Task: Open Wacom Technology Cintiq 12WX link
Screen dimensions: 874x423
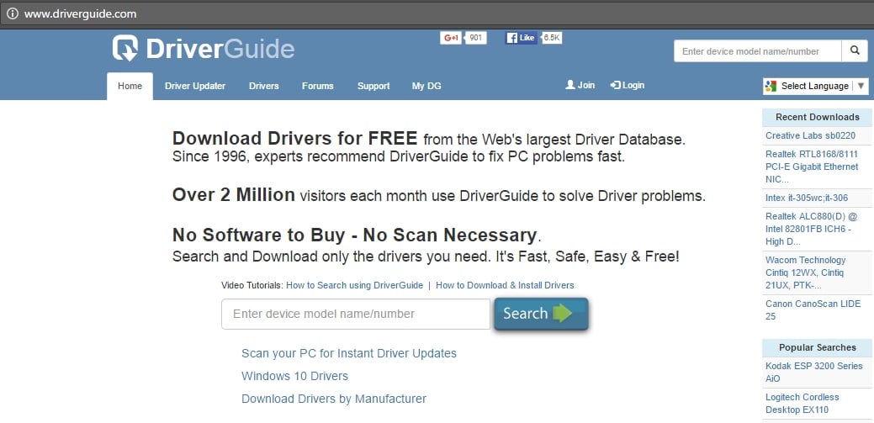Action: tap(805, 272)
